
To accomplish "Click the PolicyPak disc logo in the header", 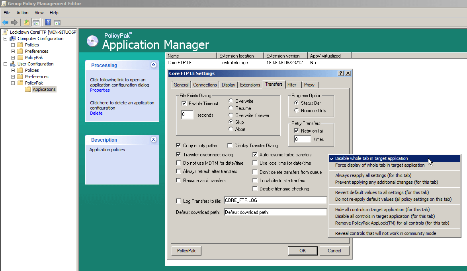I will (x=92, y=41).
